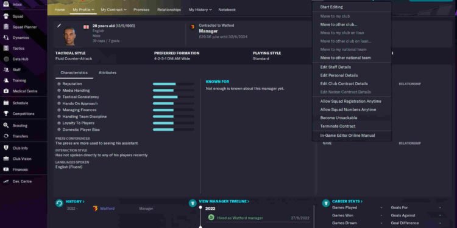The height and width of the screenshot is (228, 457).
Task: Click the info icon beside Reputation
Action: click(x=59, y=84)
